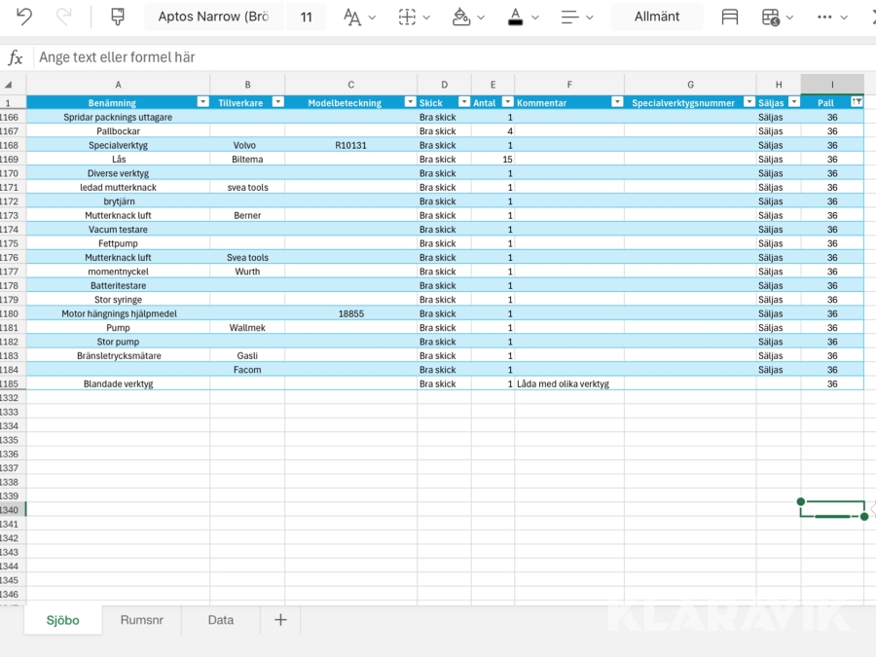Click the Redo arrow icon
The image size is (876, 657).
click(x=64, y=17)
